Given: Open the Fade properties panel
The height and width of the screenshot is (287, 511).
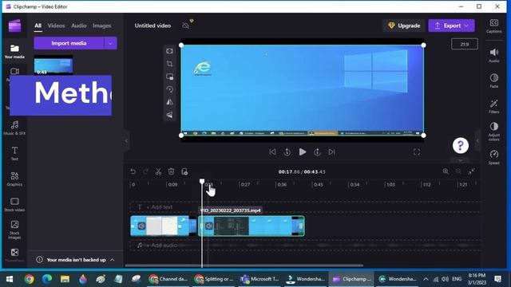Looking at the screenshot, I should pyautogui.click(x=493, y=81).
